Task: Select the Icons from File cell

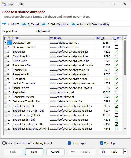Action: point(31,65)
